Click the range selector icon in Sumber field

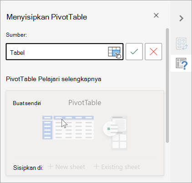[x=115, y=52]
